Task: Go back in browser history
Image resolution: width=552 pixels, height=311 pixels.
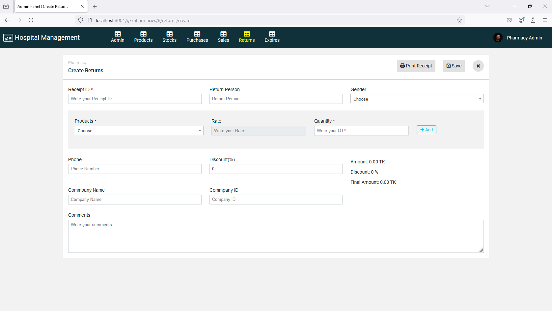Action: [7, 20]
